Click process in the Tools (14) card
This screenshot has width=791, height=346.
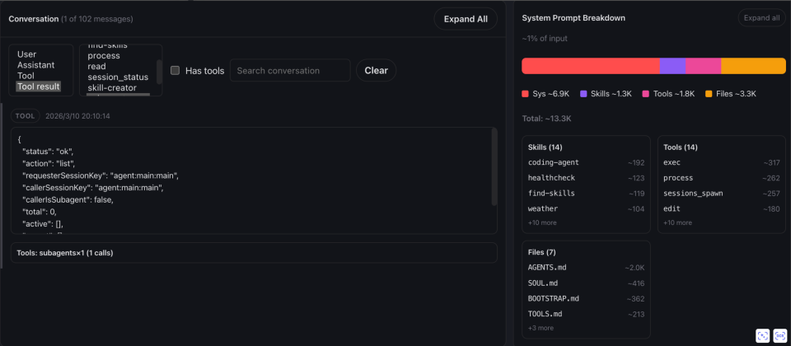[x=722, y=178]
